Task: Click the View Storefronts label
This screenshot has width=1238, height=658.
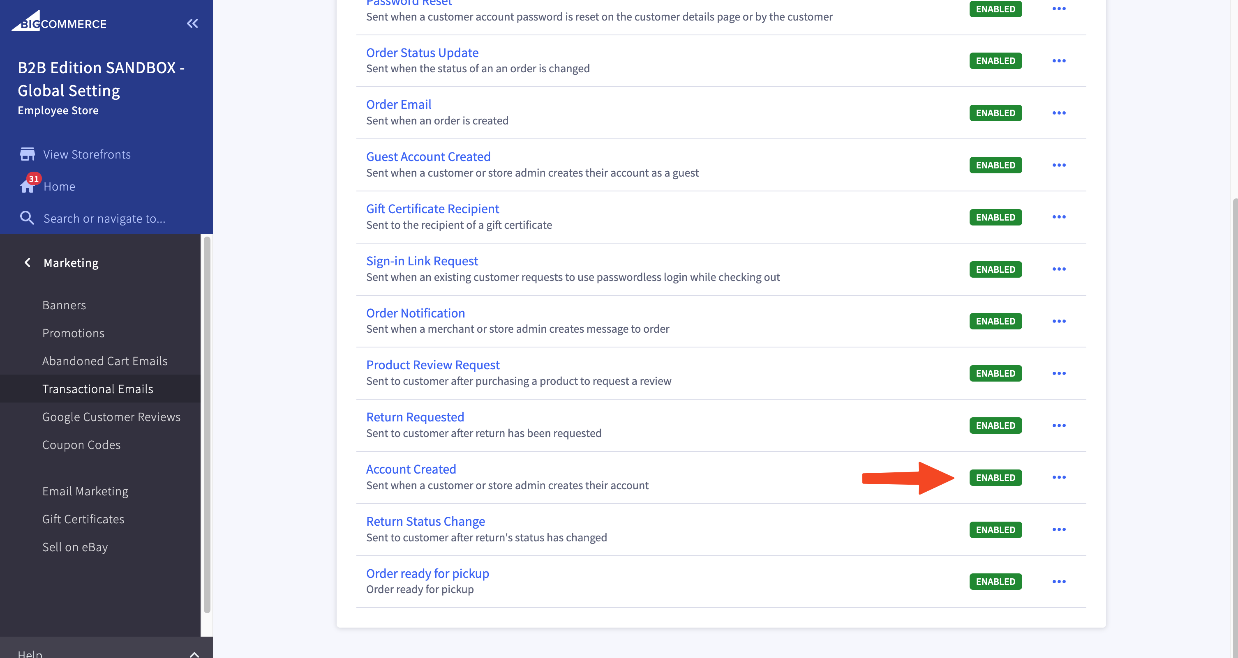Action: click(86, 154)
